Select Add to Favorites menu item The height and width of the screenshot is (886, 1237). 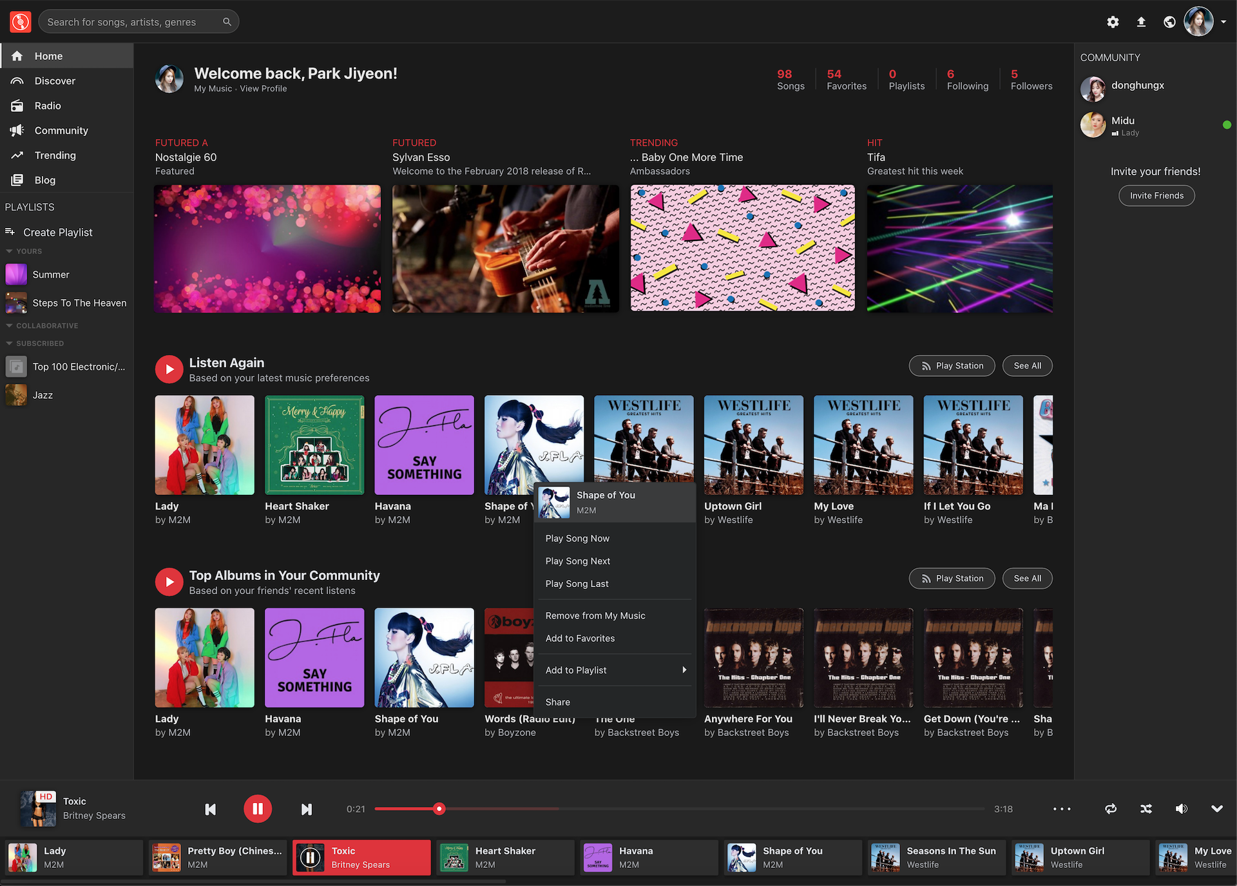(x=580, y=639)
